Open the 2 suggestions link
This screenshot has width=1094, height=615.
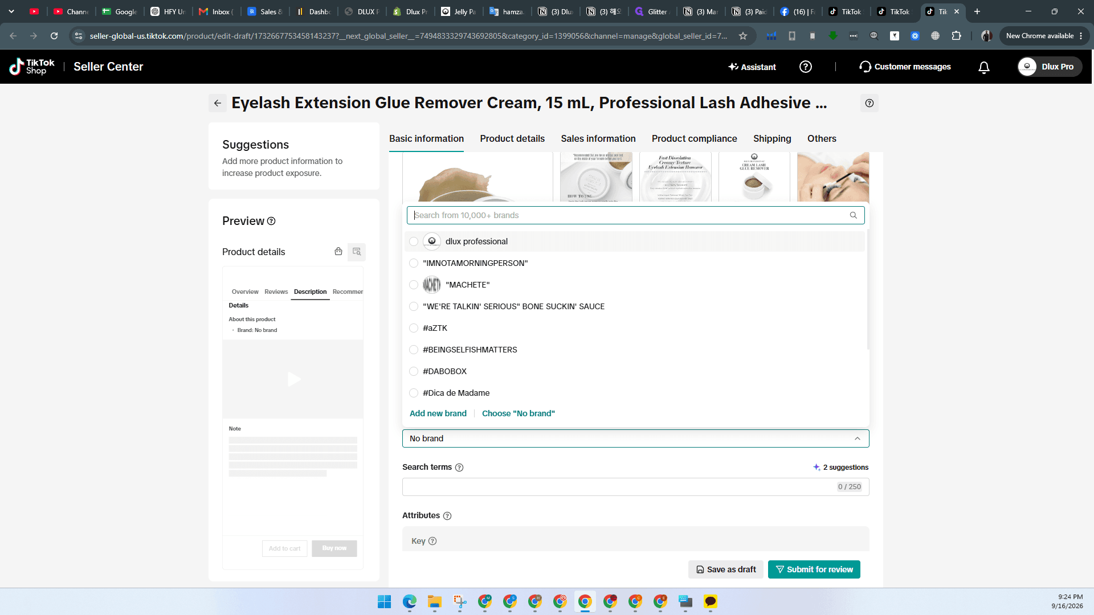click(840, 468)
